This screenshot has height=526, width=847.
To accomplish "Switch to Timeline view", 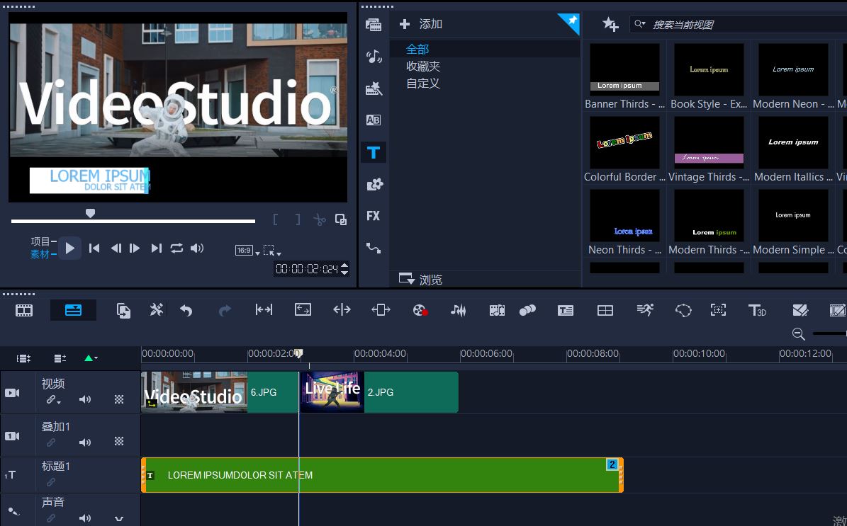I will pyautogui.click(x=73, y=310).
